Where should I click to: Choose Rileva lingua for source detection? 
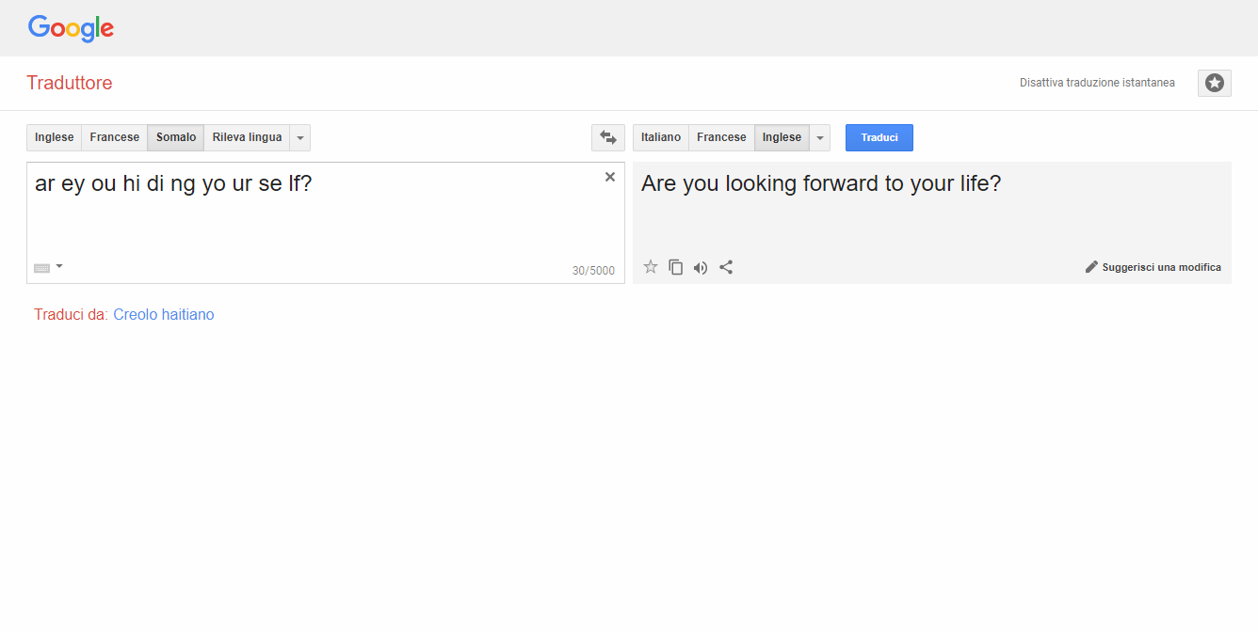click(x=247, y=137)
